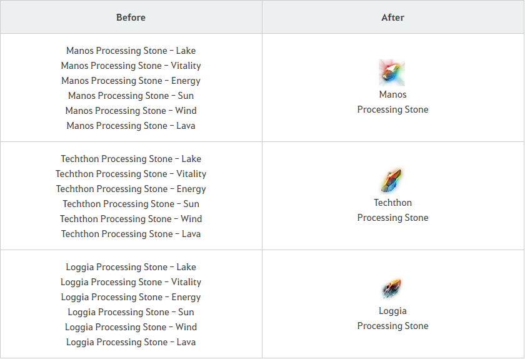Select the After column header

(x=392, y=17)
